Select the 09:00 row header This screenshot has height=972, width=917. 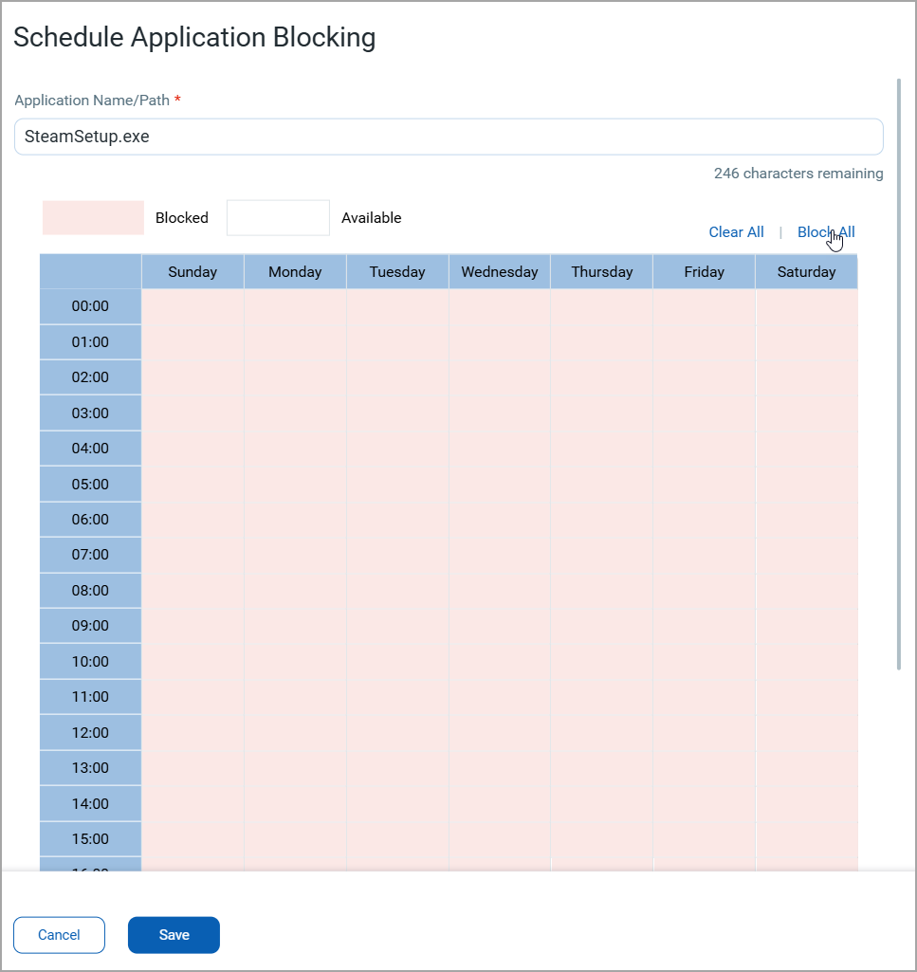(90, 626)
